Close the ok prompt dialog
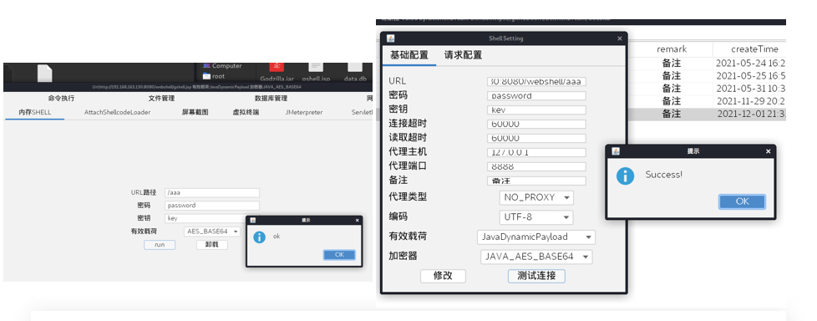The height and width of the screenshot is (321, 817). [x=357, y=221]
